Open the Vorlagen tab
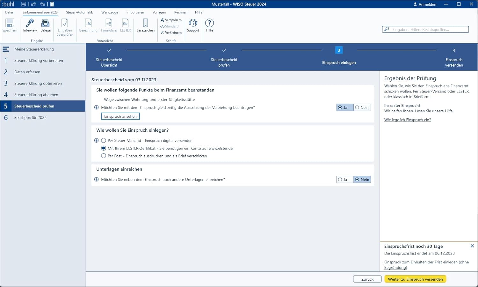Viewport: 478px width, 287px height. [159, 12]
